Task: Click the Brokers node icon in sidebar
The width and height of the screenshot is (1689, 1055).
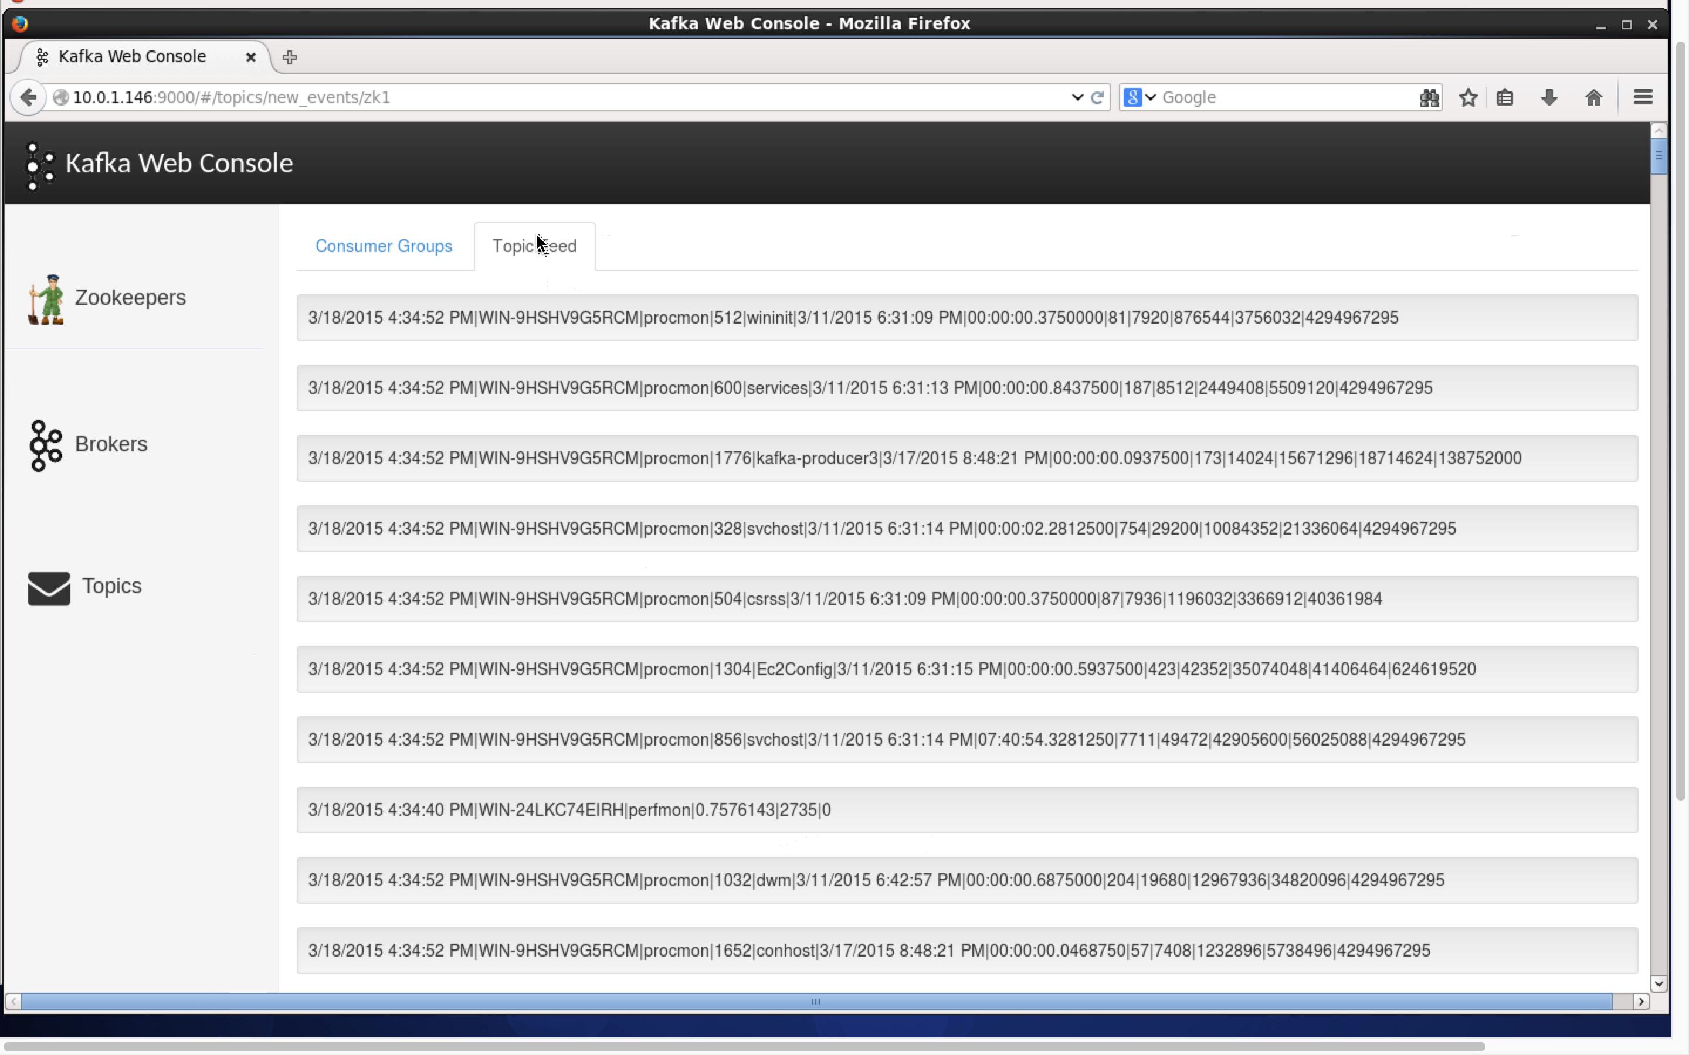Action: [46, 445]
